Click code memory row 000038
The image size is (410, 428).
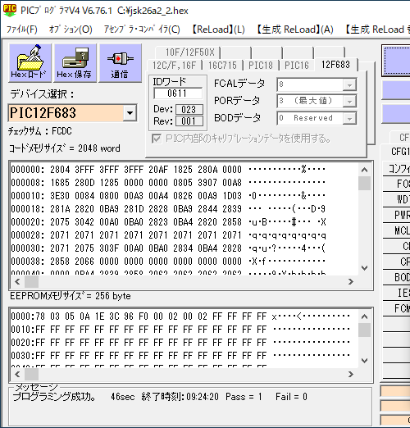(x=168, y=262)
